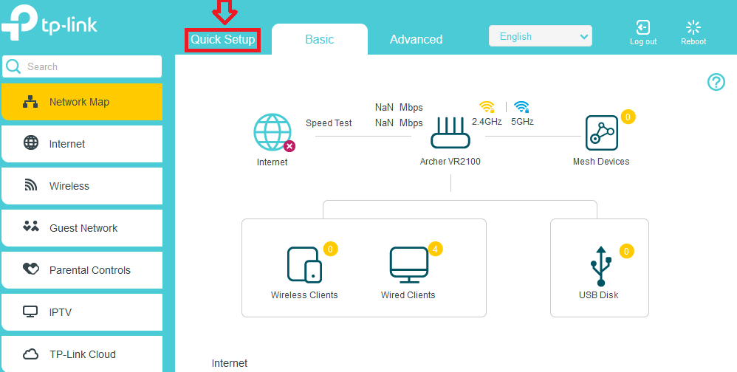The image size is (737, 372).
Task: Open the English language dropdown
Action: (541, 36)
